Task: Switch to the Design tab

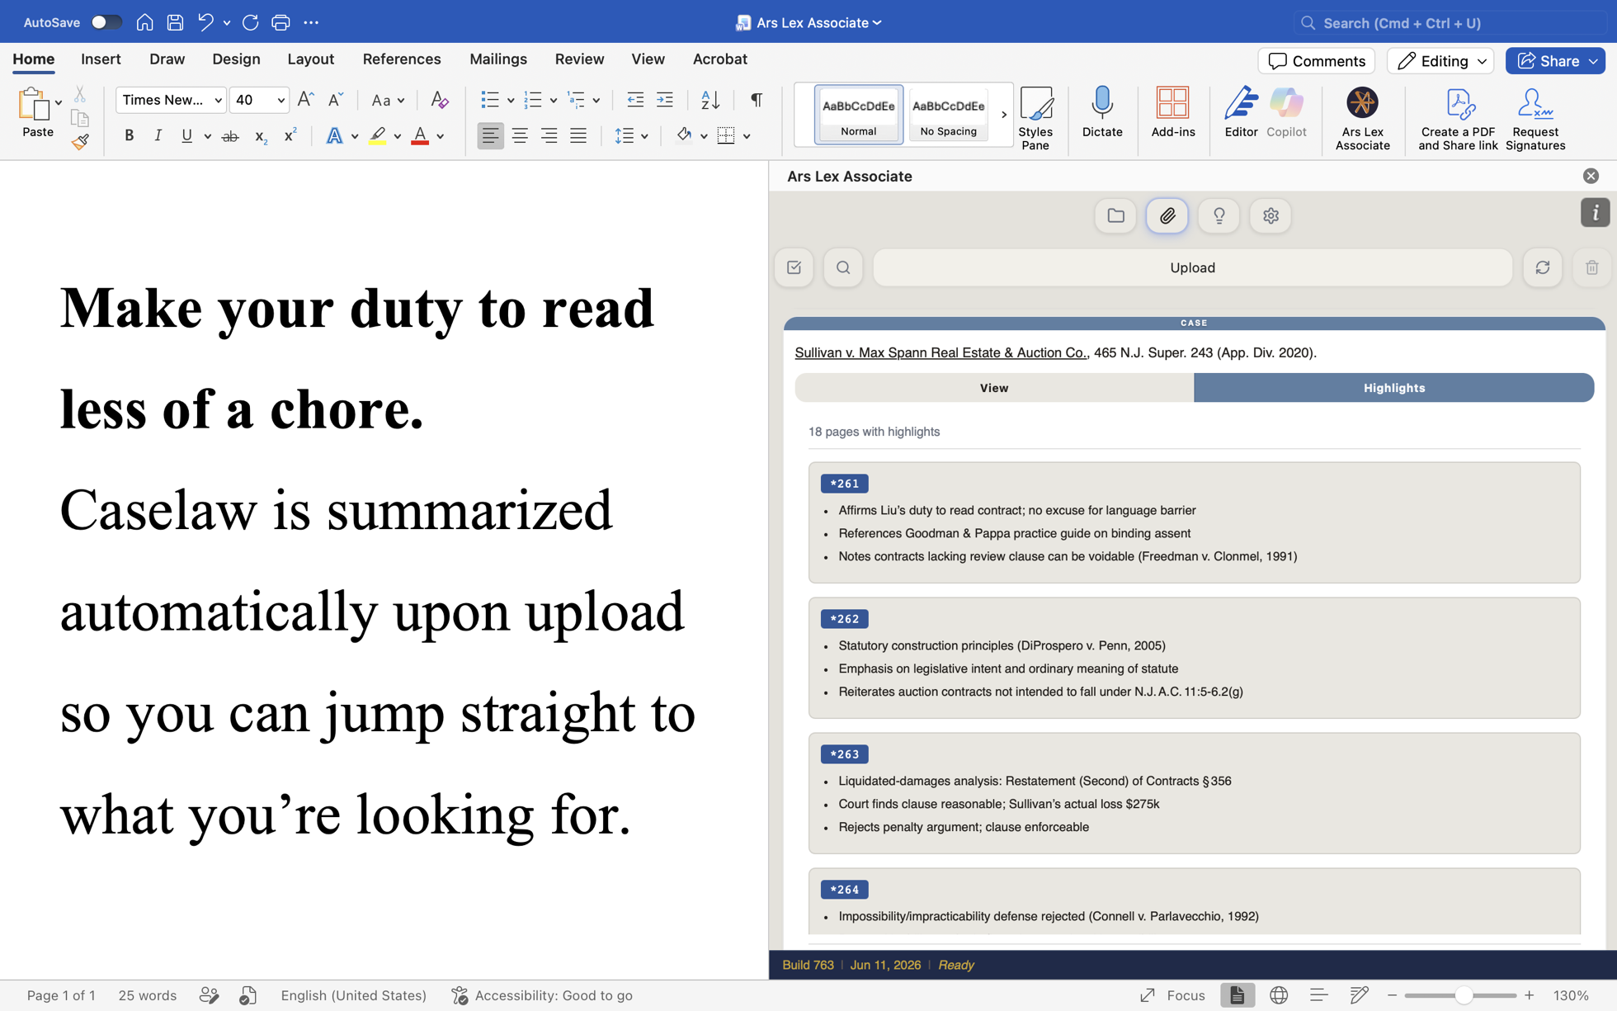Action: pyautogui.click(x=236, y=59)
